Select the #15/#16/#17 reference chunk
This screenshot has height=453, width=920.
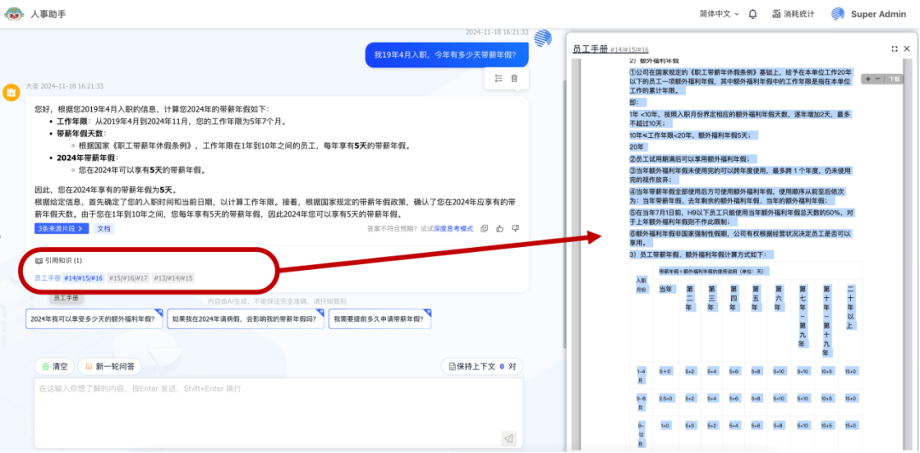[x=129, y=278]
